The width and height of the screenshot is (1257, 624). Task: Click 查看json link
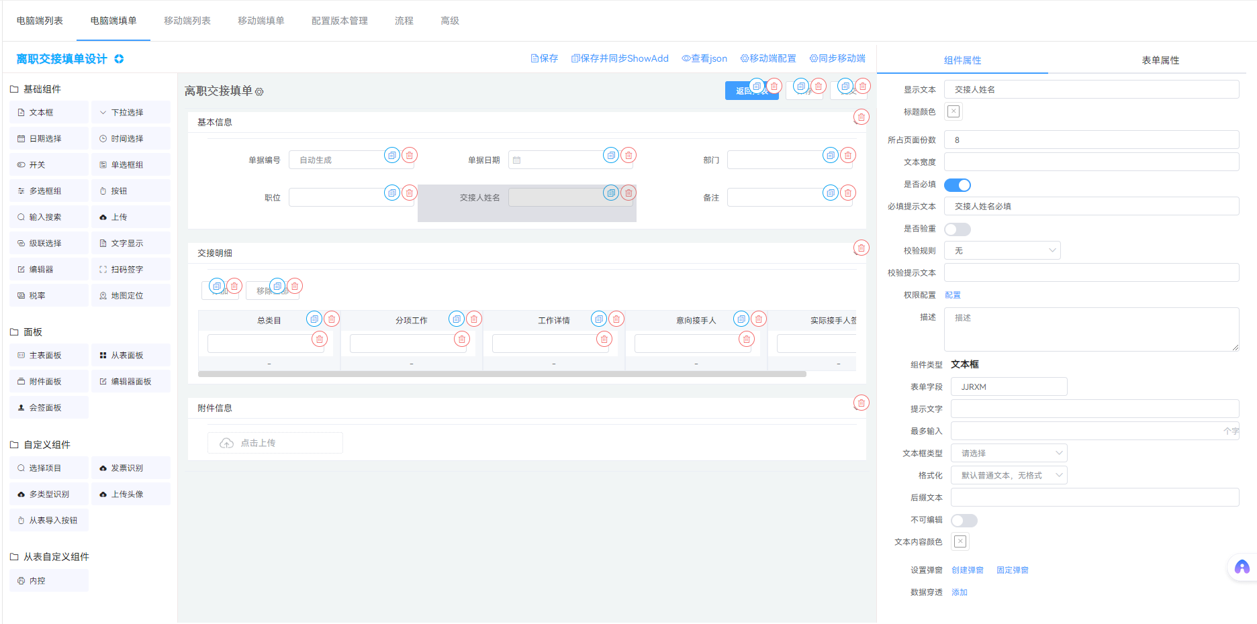[704, 58]
